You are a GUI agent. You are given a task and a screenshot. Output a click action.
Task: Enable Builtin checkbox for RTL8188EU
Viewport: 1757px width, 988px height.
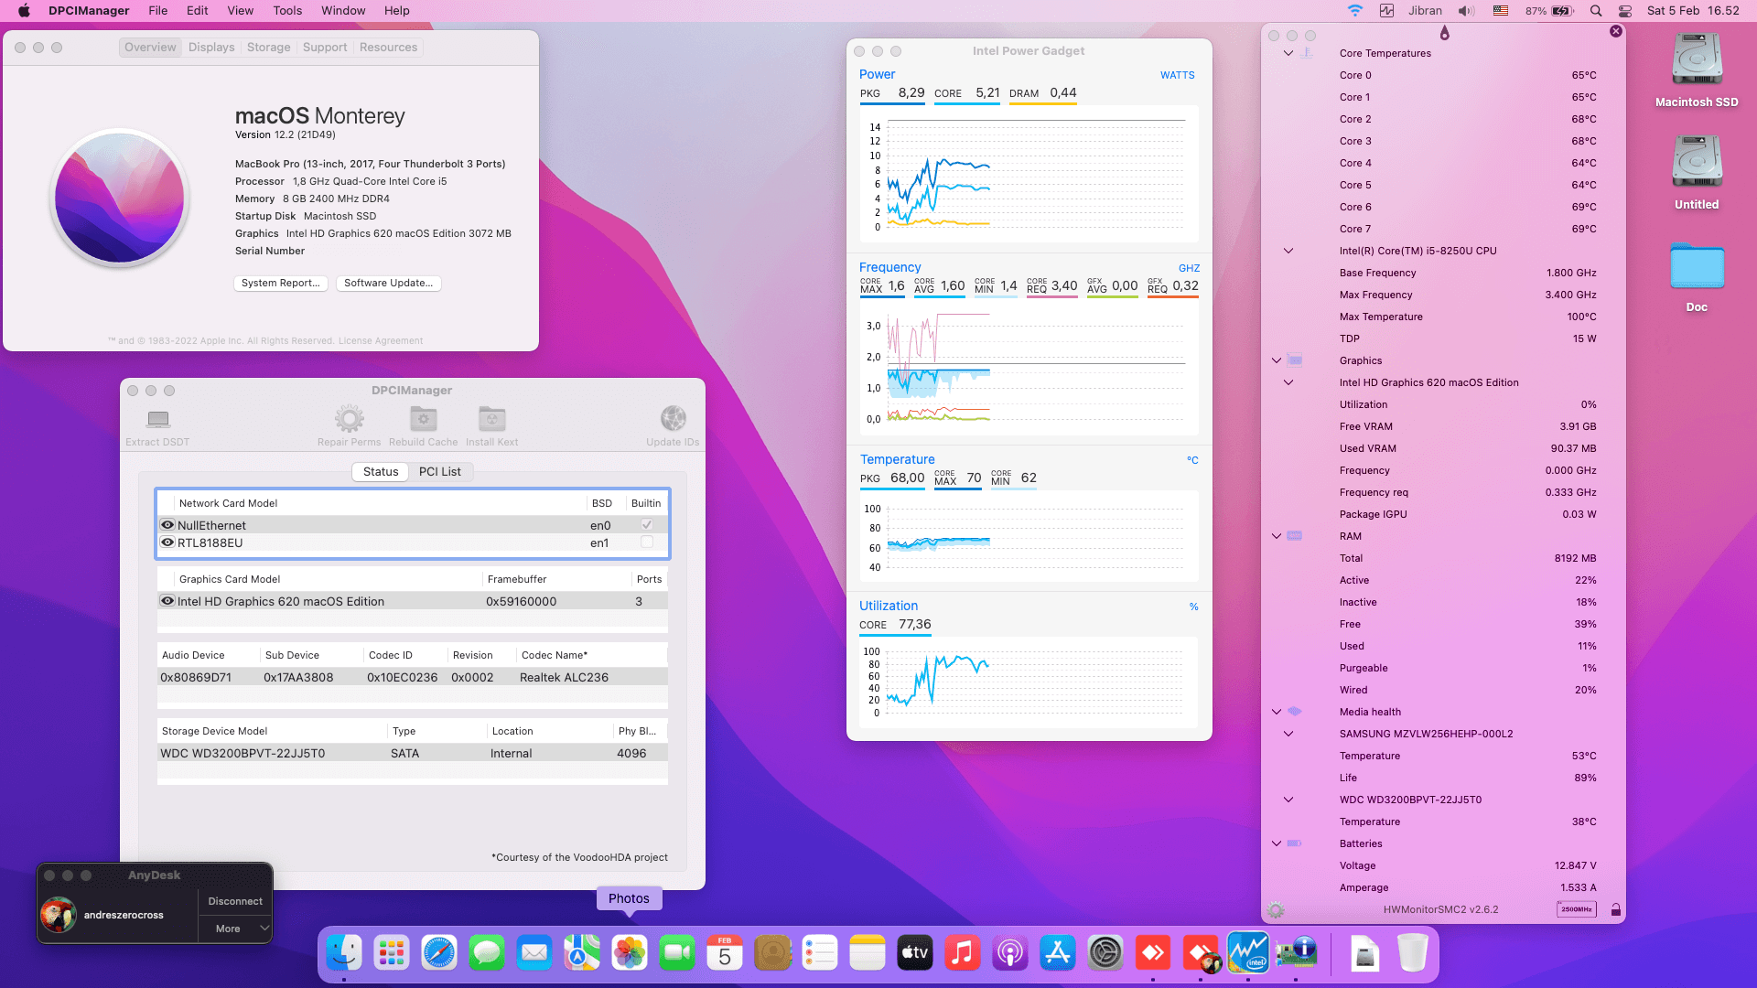point(647,542)
